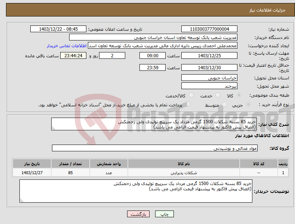Click the delivery province field خراسان جنوبی
Viewport: 295px width, 224px height.
(x=209, y=78)
